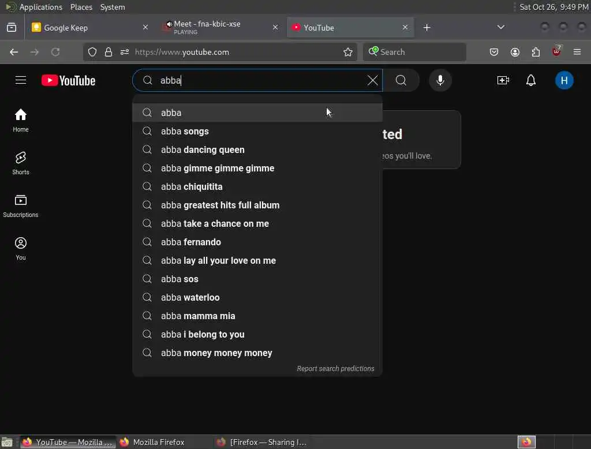Click the show desktop icon in taskbar
The height and width of the screenshot is (449, 591).
(7, 442)
